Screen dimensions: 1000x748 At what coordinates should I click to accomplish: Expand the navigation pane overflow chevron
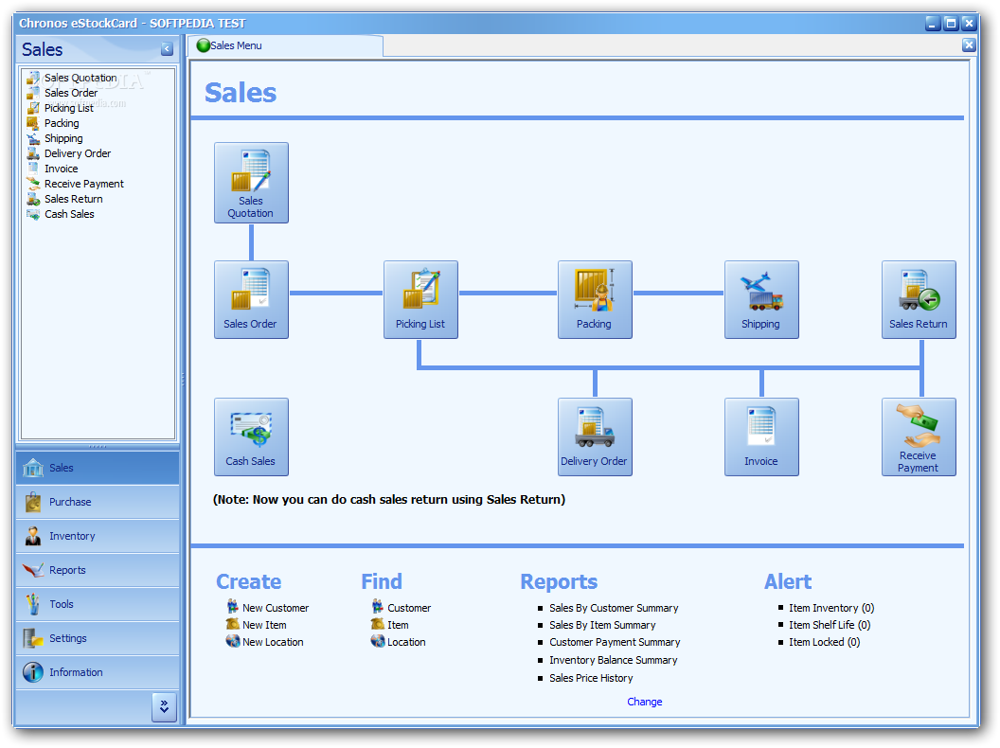click(x=164, y=706)
